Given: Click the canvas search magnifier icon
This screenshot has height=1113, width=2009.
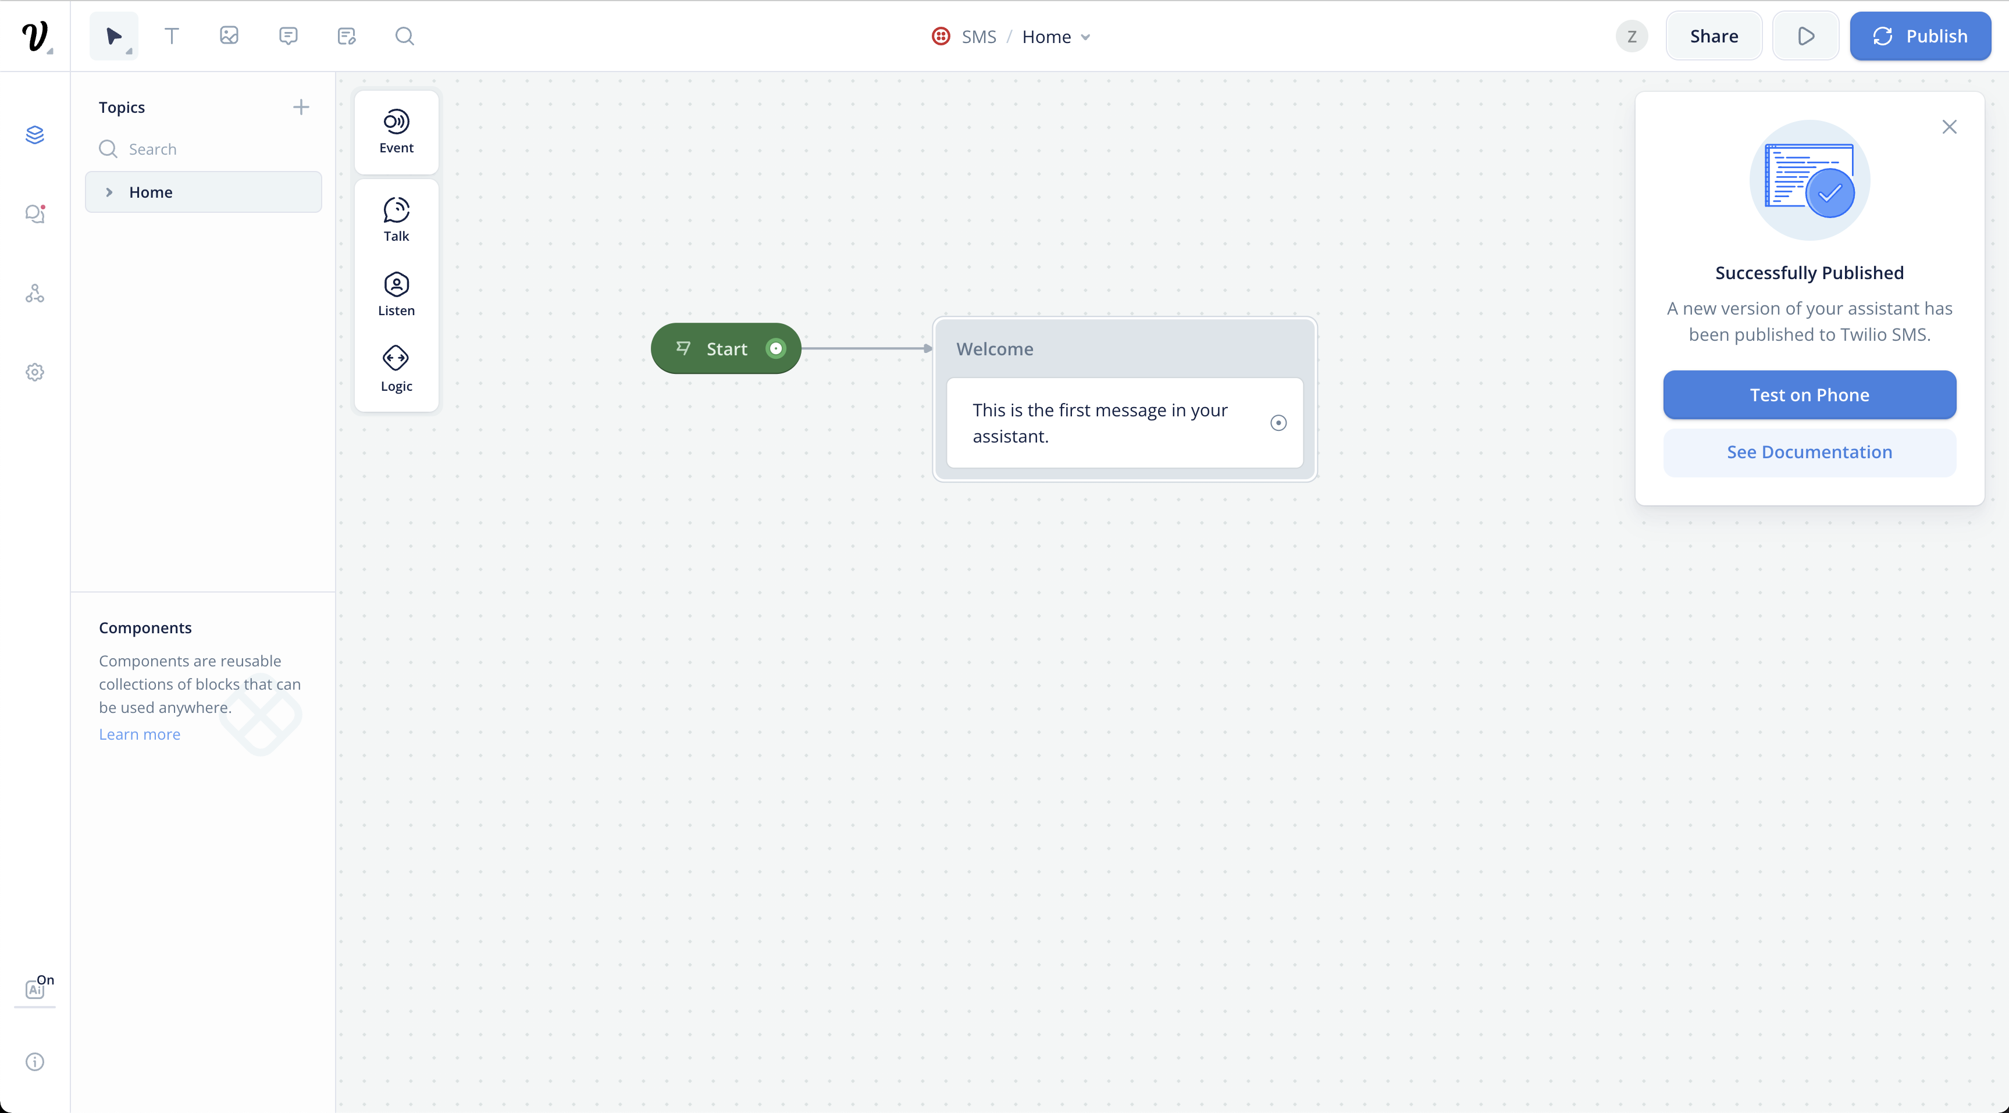Looking at the screenshot, I should pyautogui.click(x=404, y=36).
